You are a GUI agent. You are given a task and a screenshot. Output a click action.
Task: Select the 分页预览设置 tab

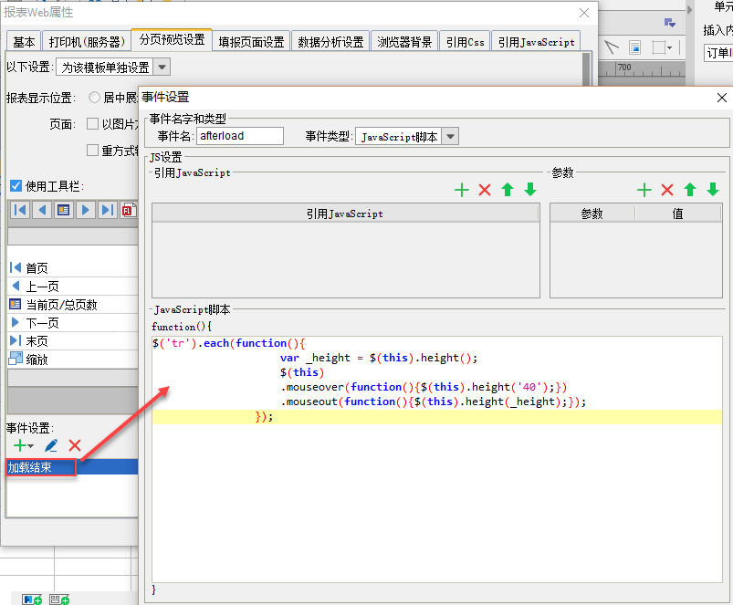click(172, 40)
